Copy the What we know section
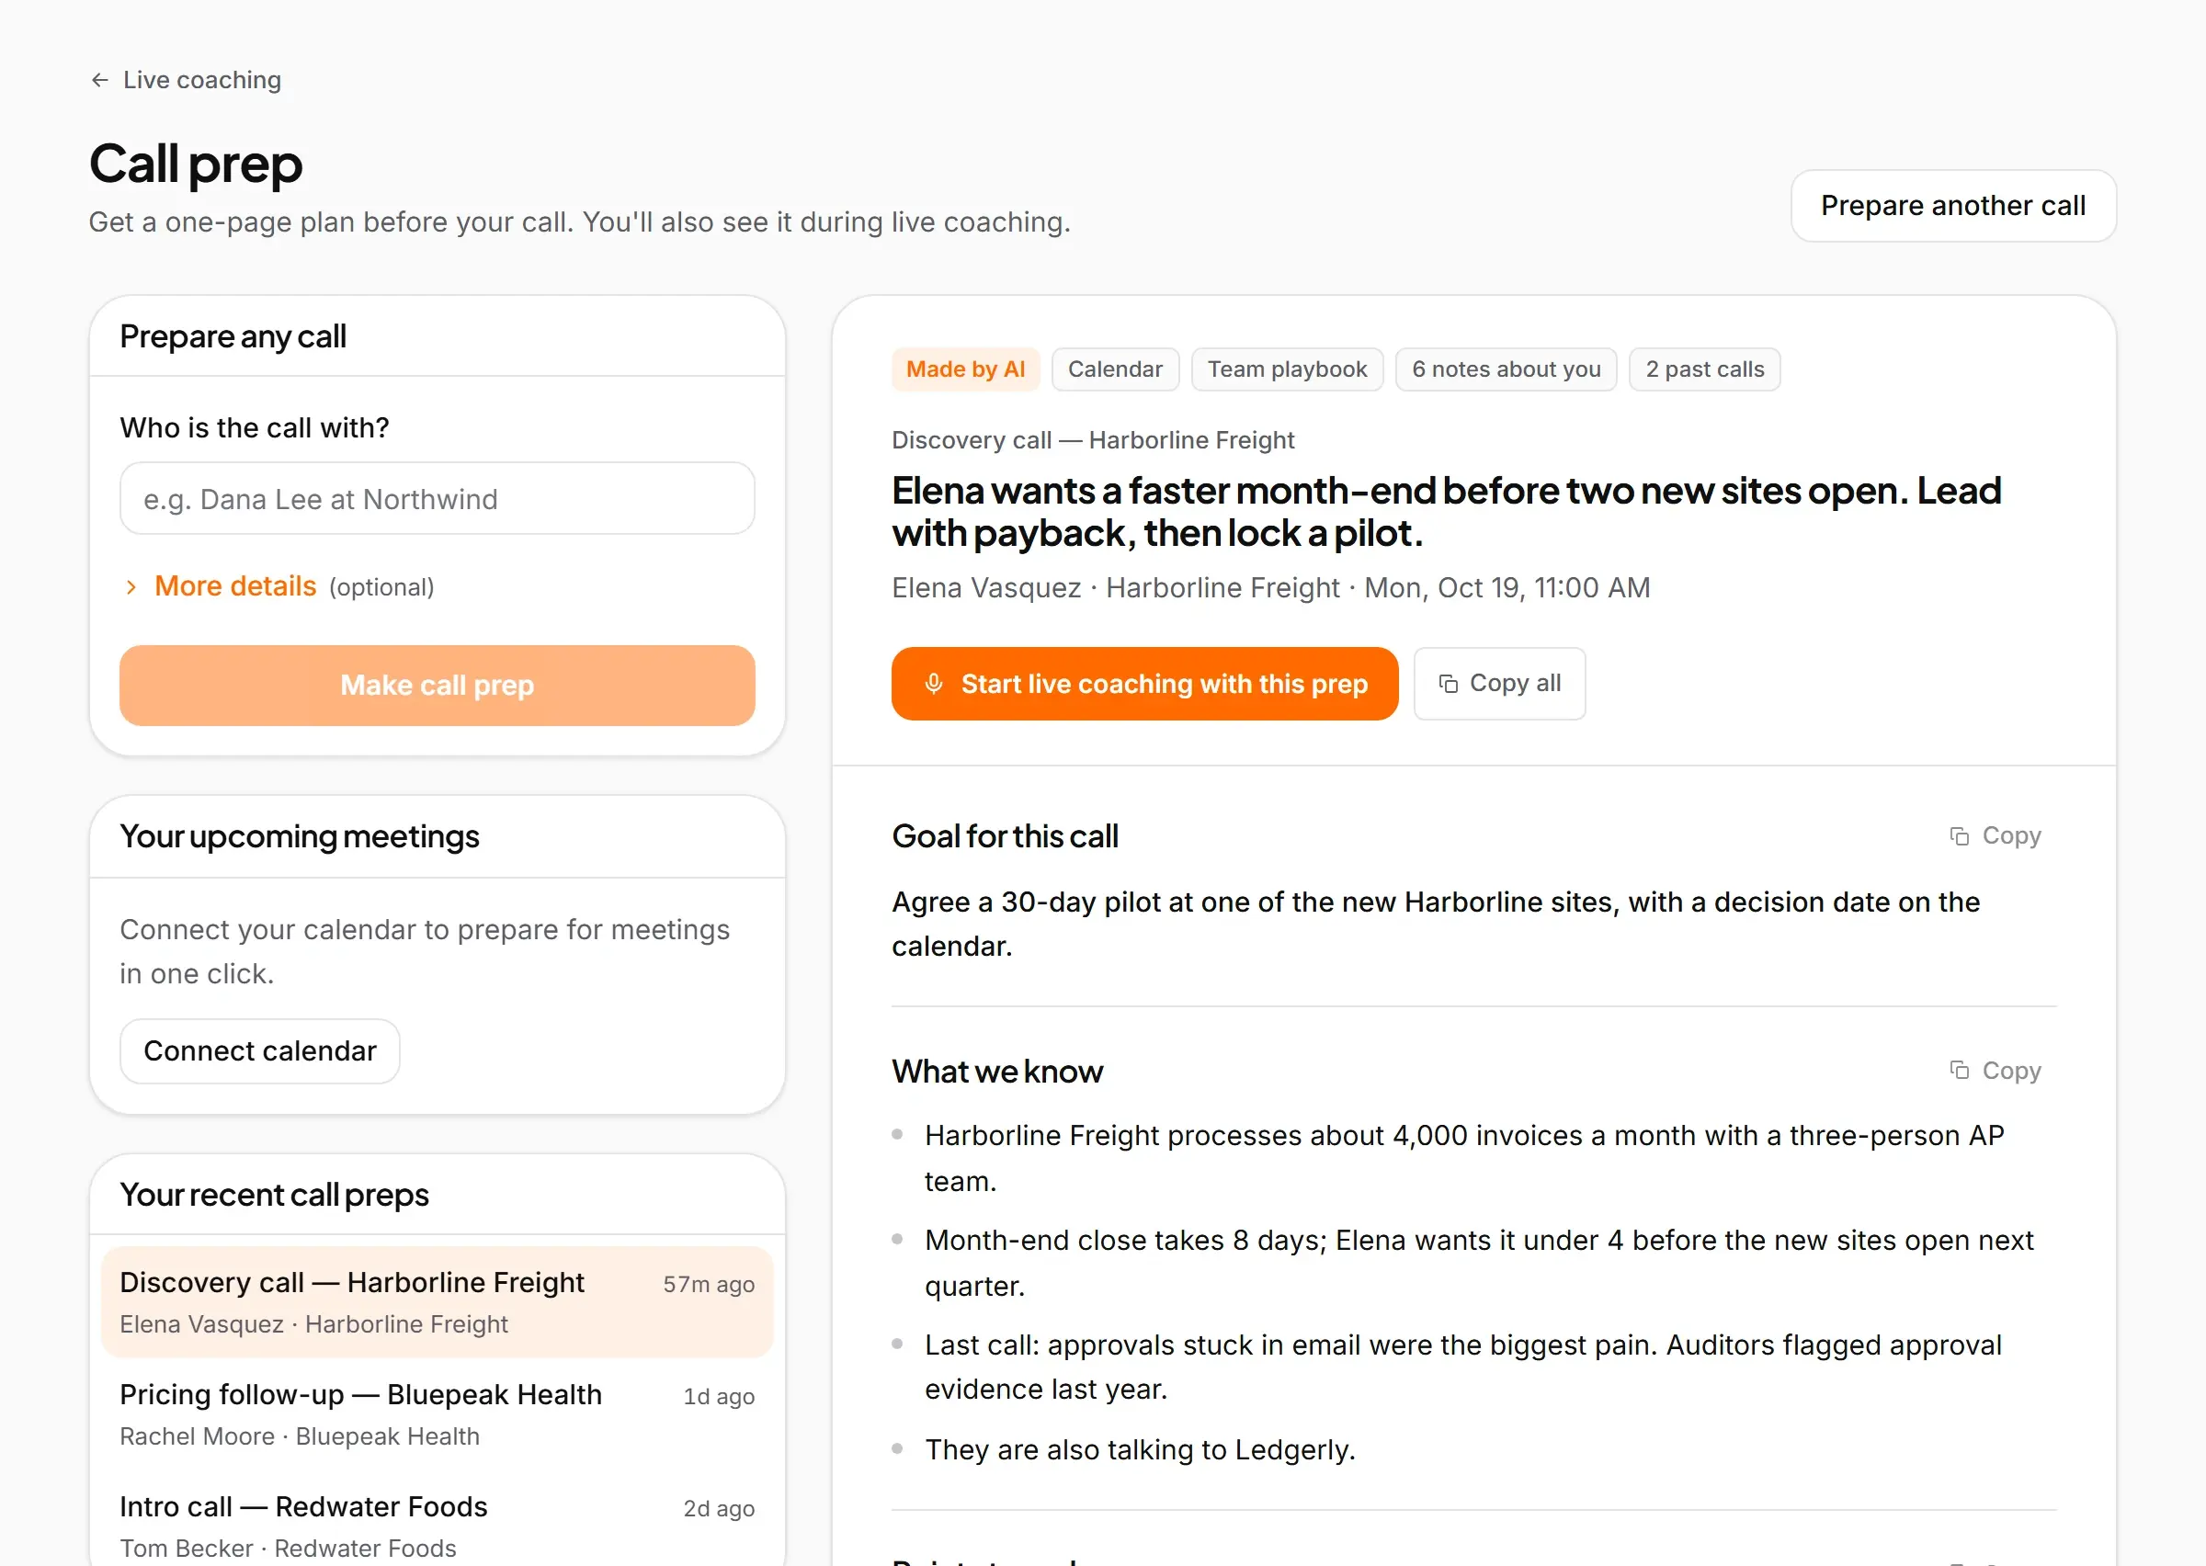2206x1566 pixels. coord(1995,1071)
